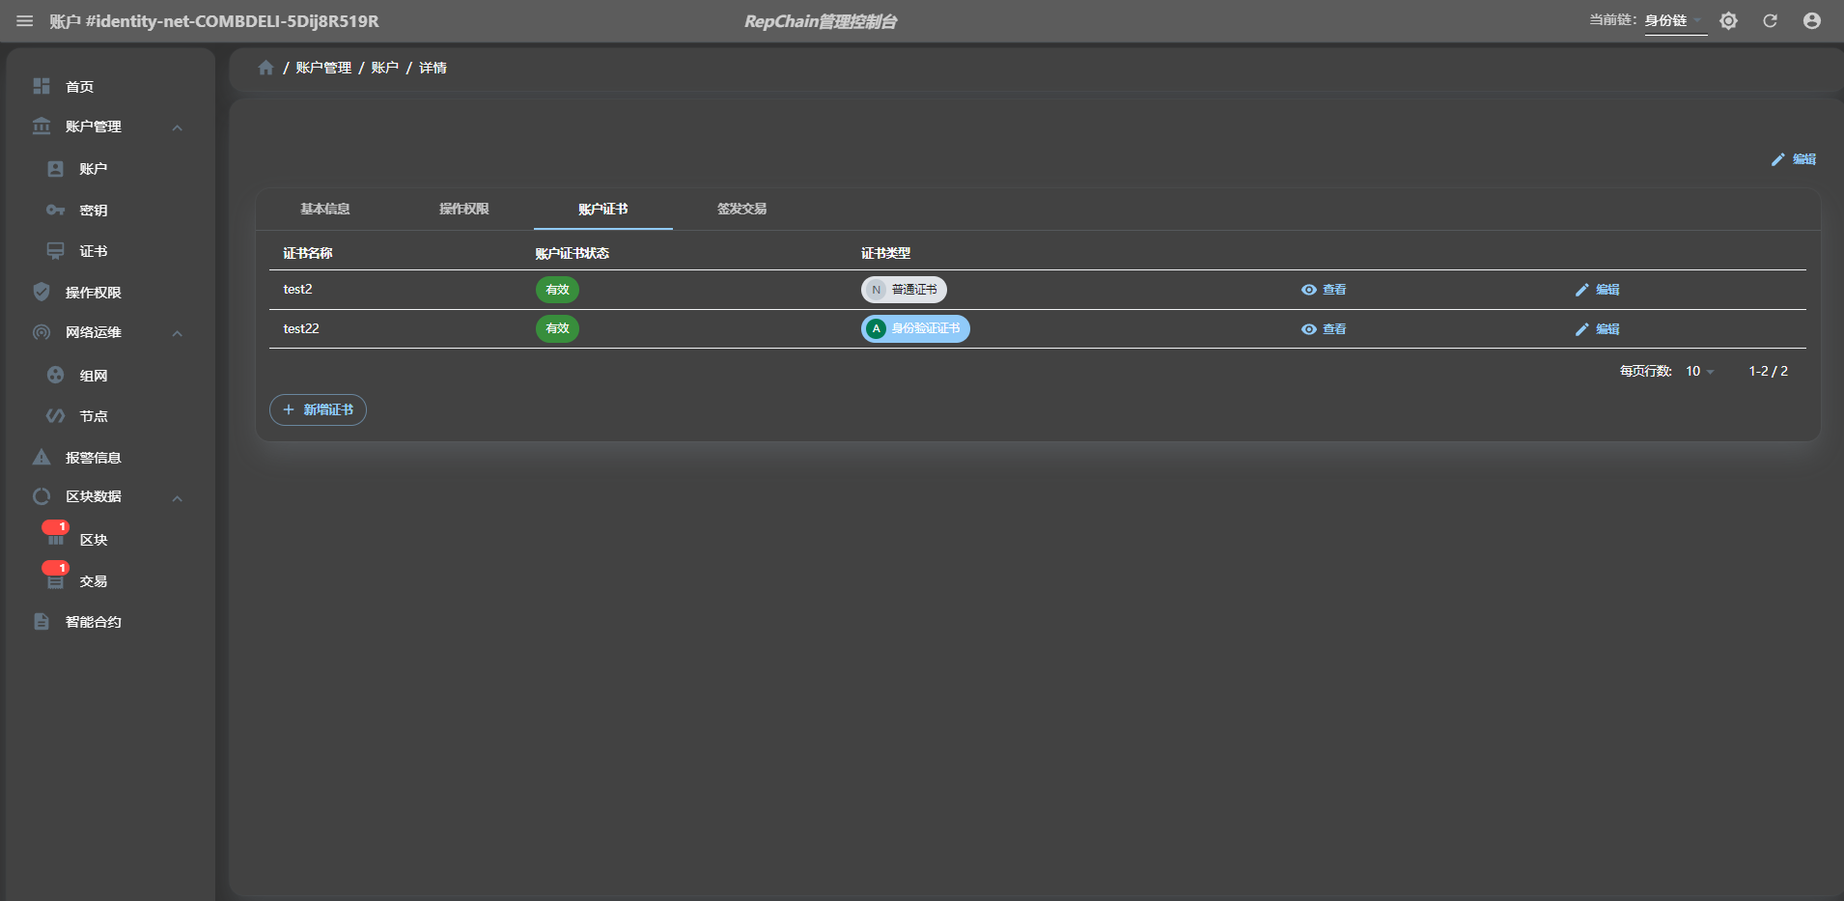Click the RepChain管理控制台 title
This screenshot has height=901, width=1844.
click(821, 21)
